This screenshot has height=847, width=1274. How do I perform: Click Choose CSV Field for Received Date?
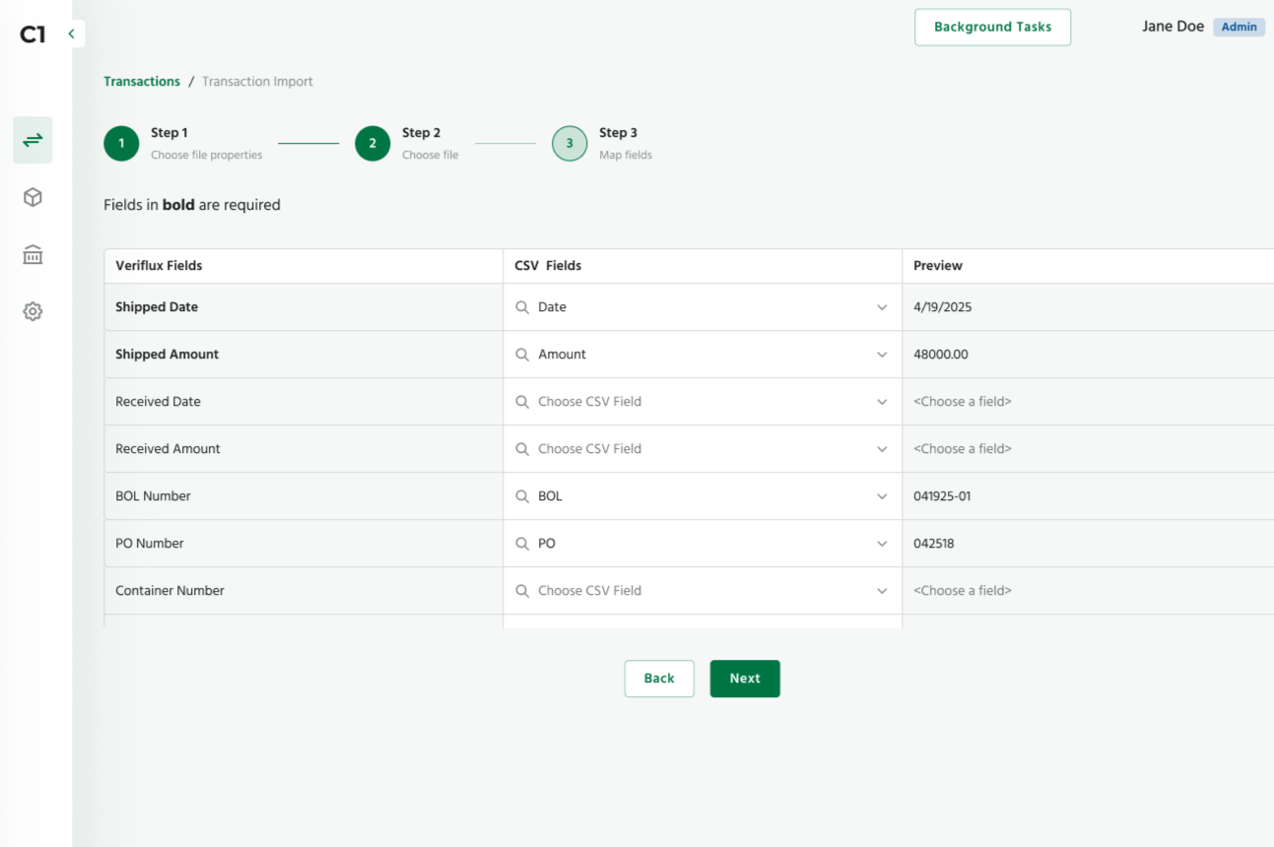[x=702, y=402]
